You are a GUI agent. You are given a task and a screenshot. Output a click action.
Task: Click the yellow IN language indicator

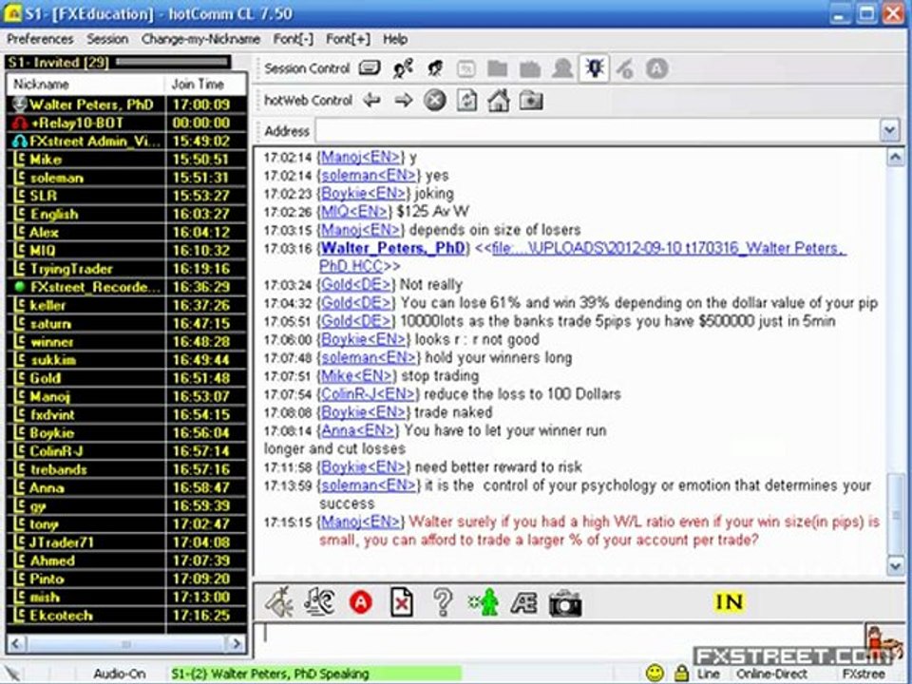tap(729, 602)
